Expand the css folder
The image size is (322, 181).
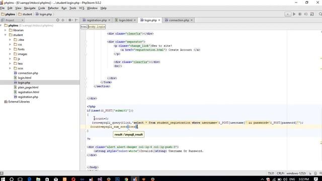(10, 44)
